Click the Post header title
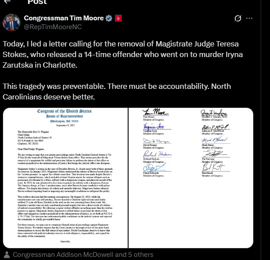Image resolution: width=270 pixels, height=260 pixels. click(37, 2)
